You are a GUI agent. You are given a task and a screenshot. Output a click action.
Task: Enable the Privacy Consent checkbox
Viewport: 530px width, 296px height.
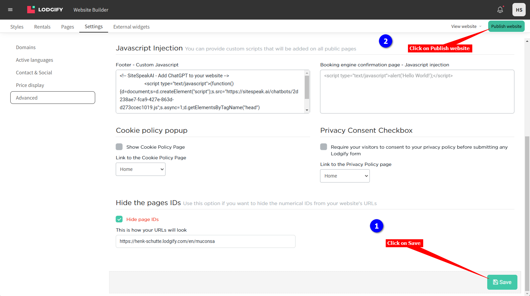click(324, 147)
